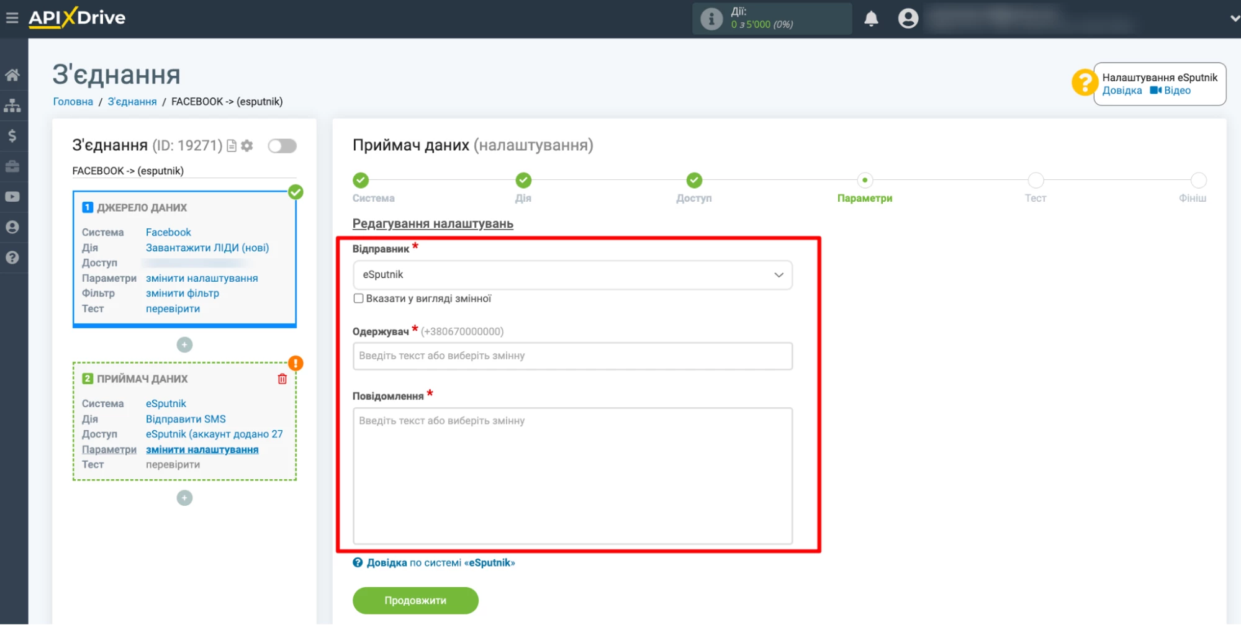1241x625 pixels.
Task: Select the Параметри step
Action: (865, 181)
